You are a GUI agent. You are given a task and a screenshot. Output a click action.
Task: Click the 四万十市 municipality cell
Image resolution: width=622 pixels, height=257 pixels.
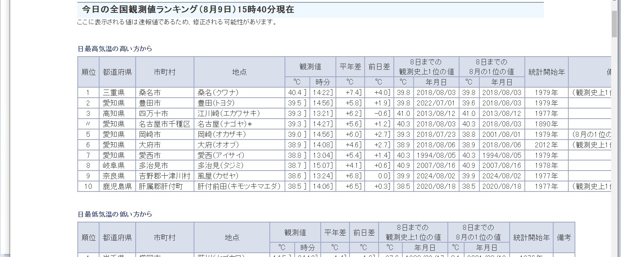pyautogui.click(x=154, y=114)
